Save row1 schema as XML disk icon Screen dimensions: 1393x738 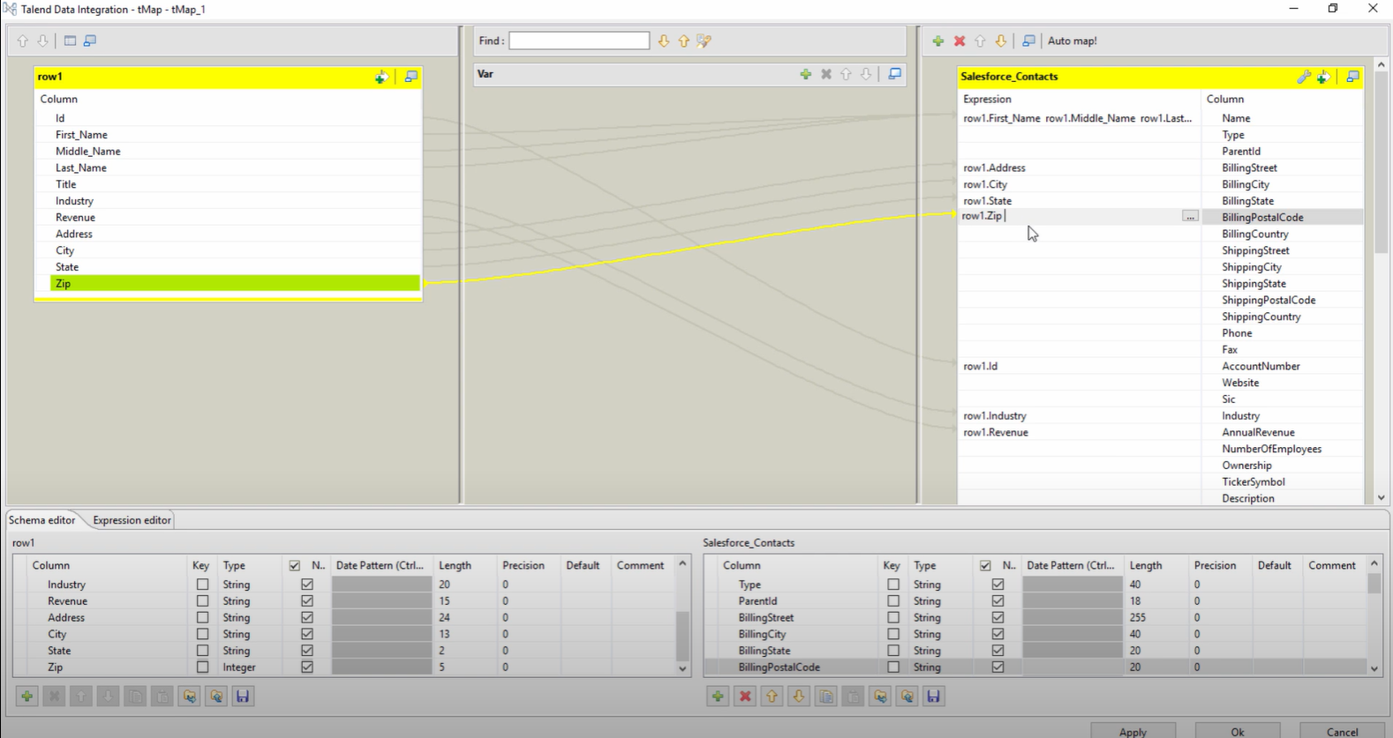click(243, 697)
